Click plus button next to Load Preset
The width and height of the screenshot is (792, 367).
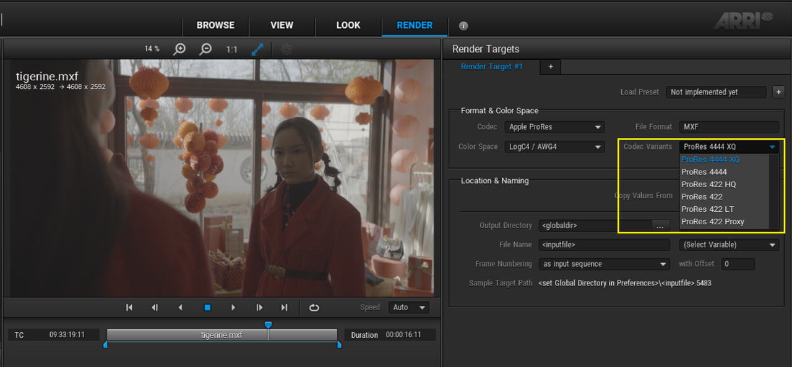[778, 92]
